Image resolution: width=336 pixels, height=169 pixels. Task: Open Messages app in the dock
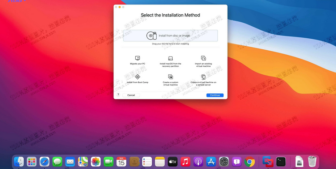tap(57, 162)
